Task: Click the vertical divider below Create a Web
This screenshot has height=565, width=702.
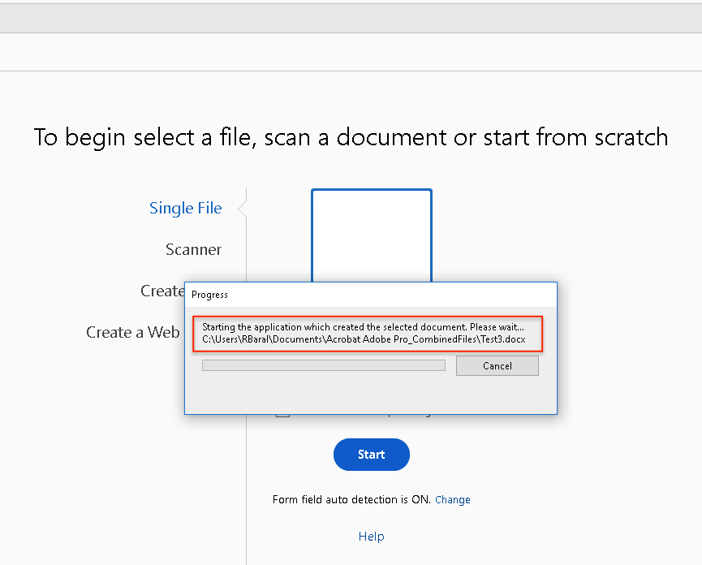Action: 247,471
